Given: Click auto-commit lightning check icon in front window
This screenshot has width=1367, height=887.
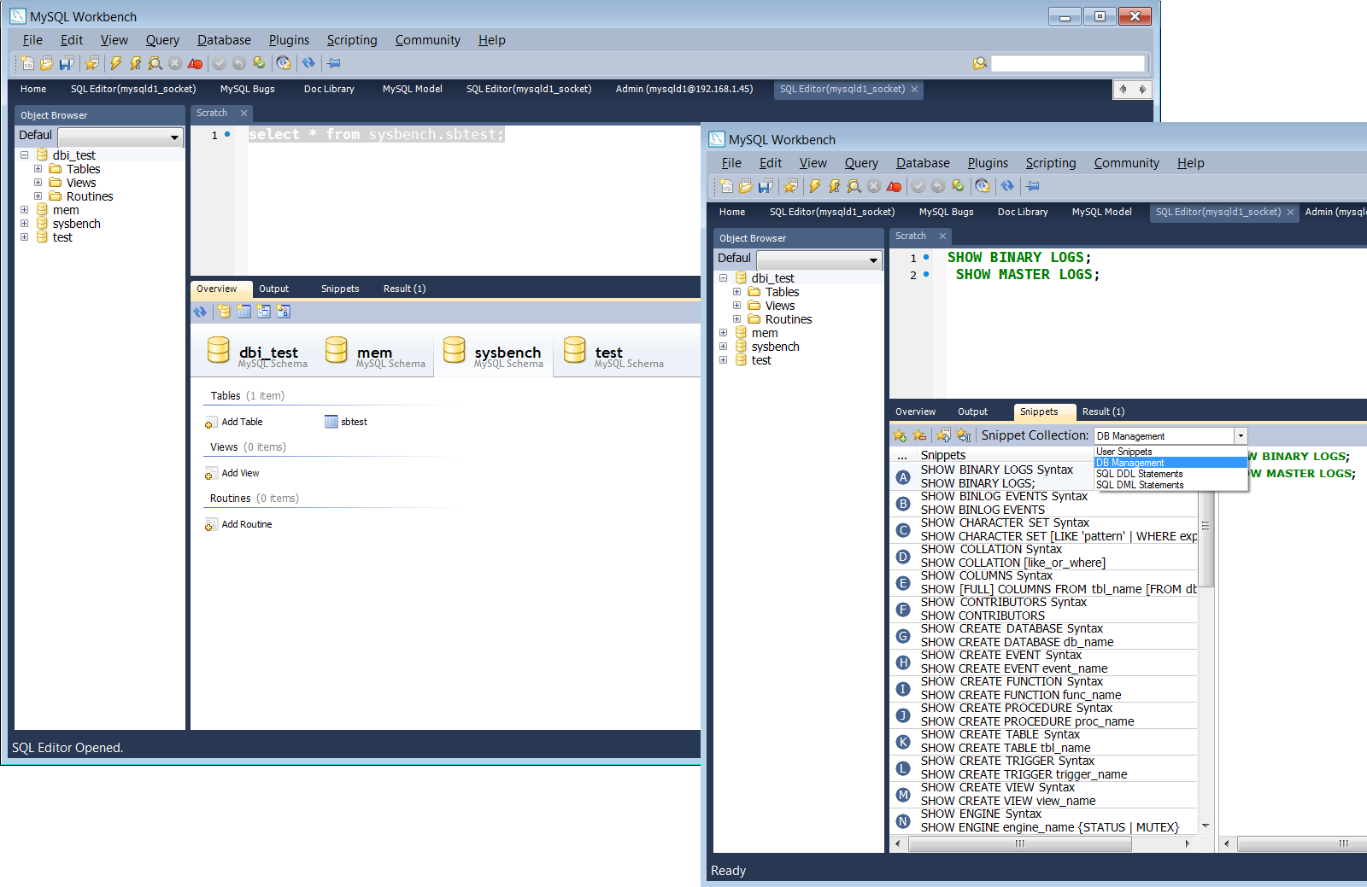Looking at the screenshot, I should click(958, 186).
